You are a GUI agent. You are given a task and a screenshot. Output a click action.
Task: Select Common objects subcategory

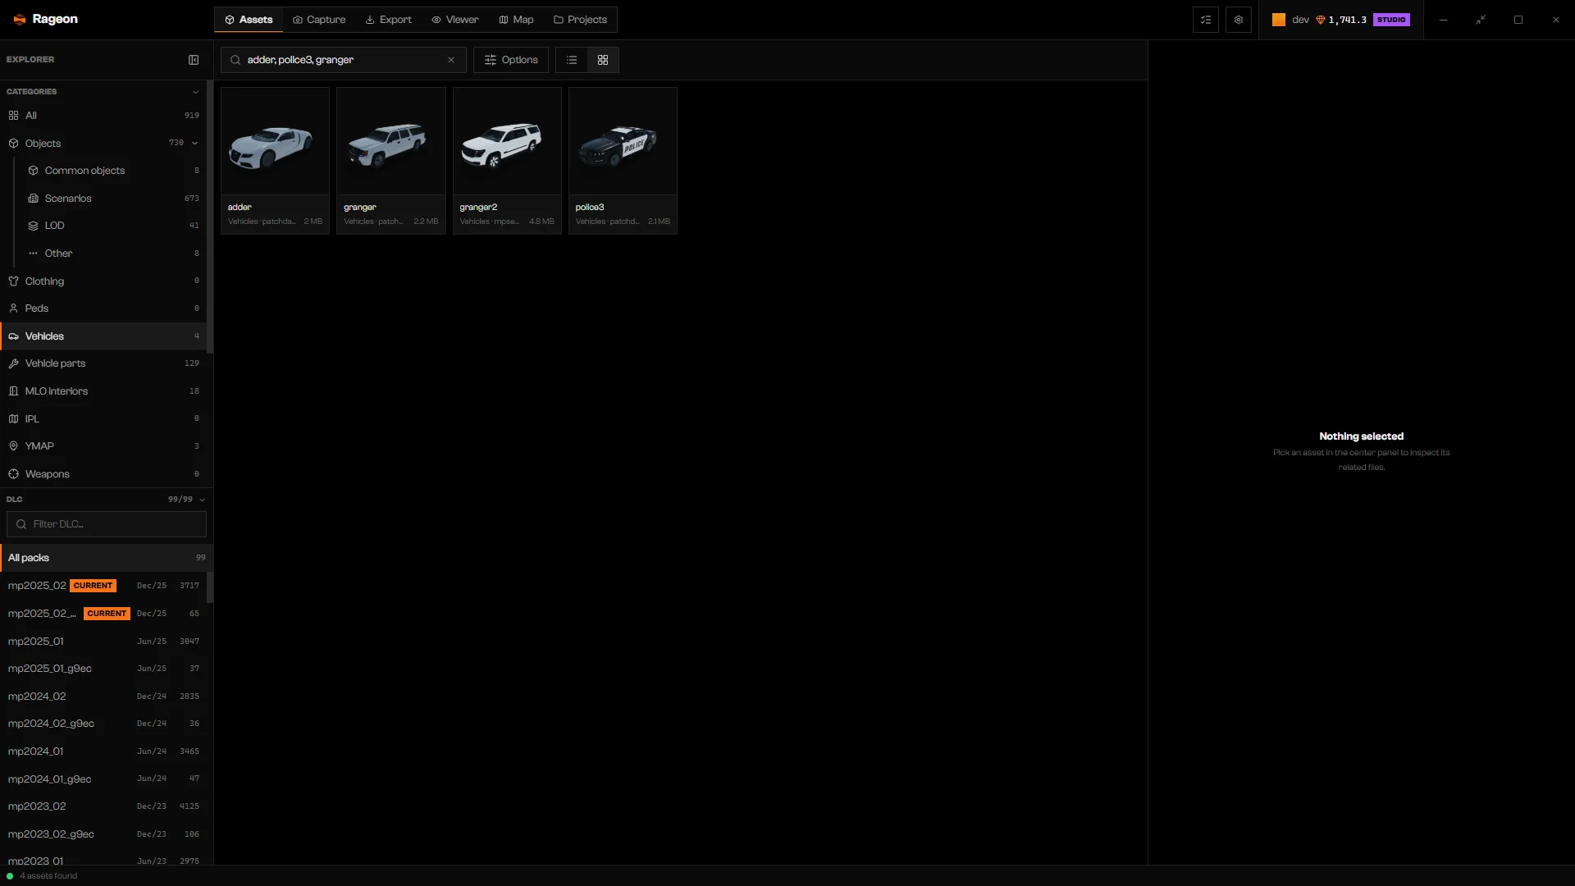(112, 171)
